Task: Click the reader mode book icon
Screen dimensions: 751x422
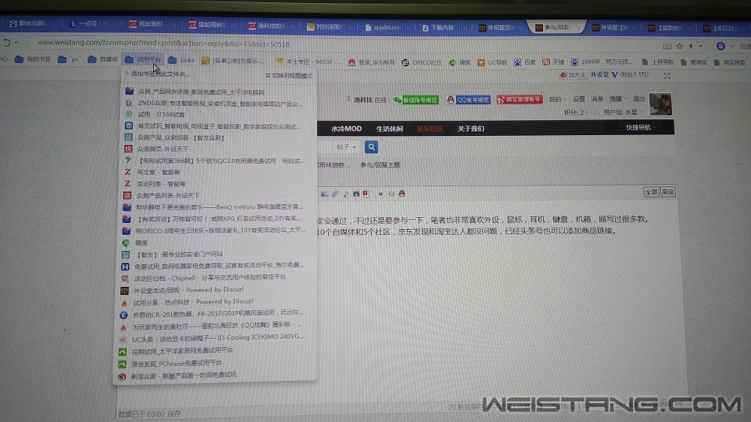Action: 667,47
